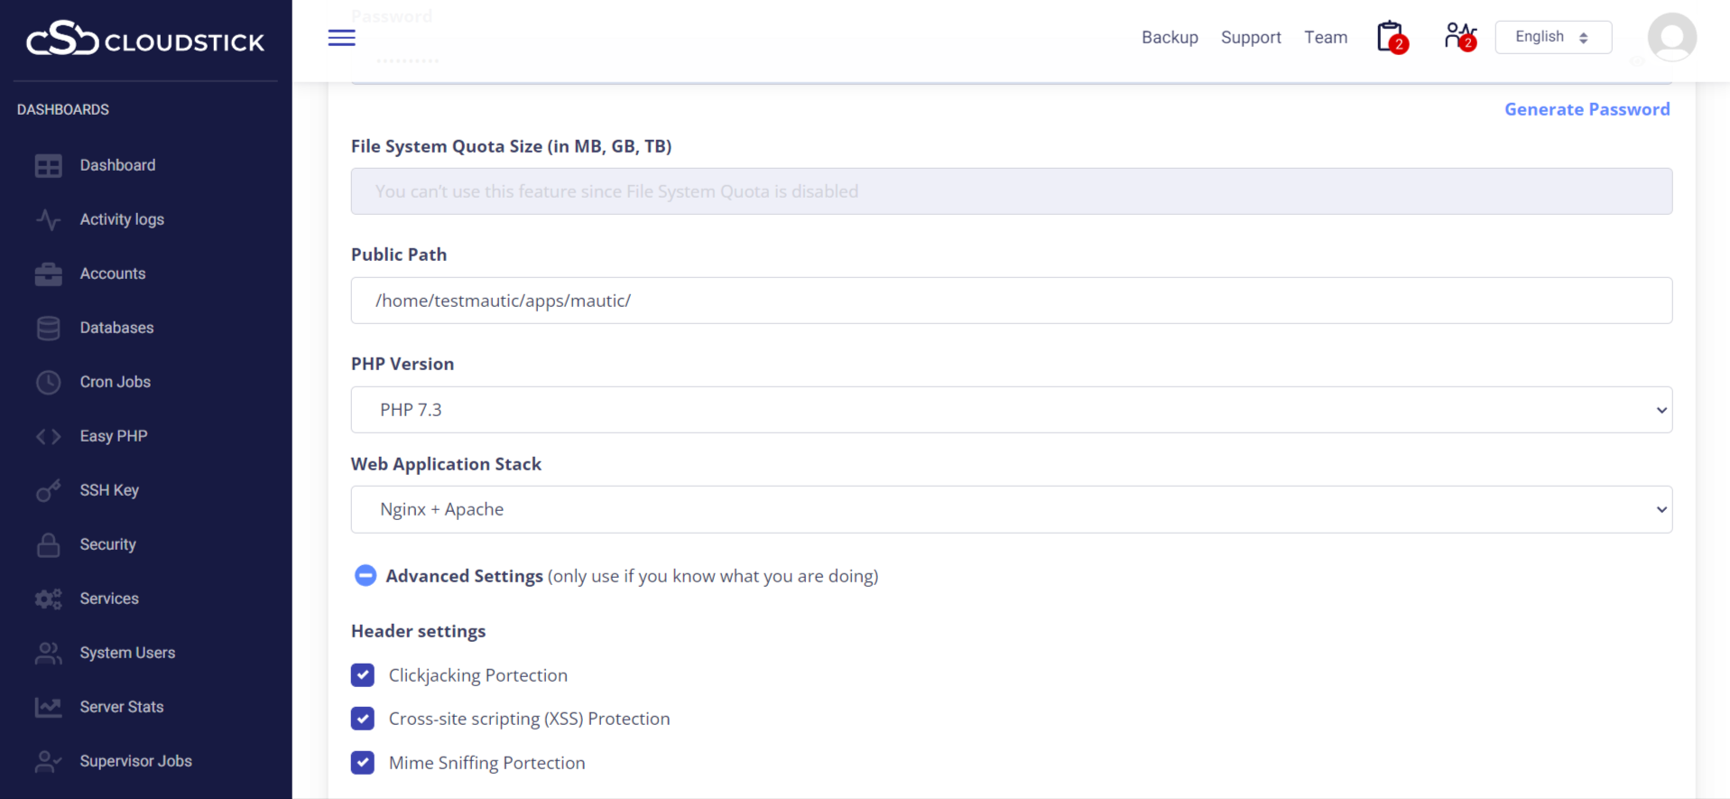The image size is (1730, 799).
Task: Open the clipboard notifications icon
Action: coord(1390,37)
